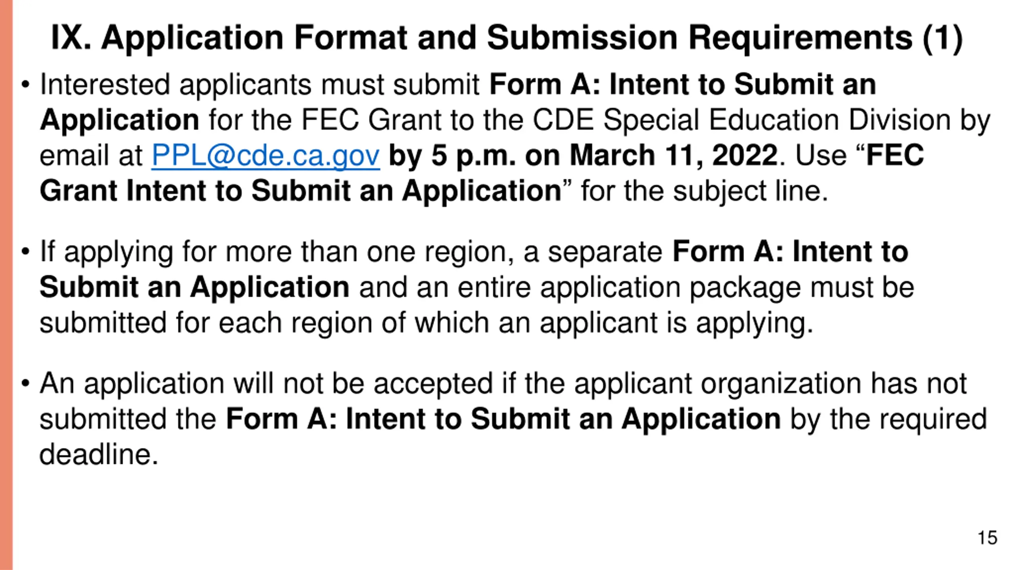Click the slide title starting with "IX. Application Format"
The height and width of the screenshot is (570, 1014).
pos(507,38)
